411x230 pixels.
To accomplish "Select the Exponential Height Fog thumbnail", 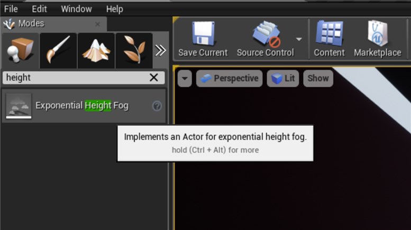I will tap(19, 106).
